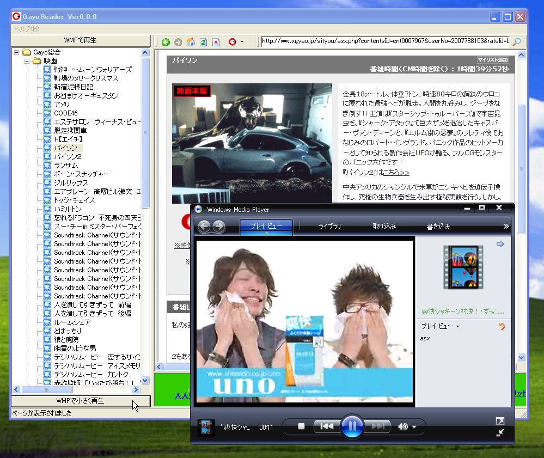Collapse the 映画 folder node
Image resolution: width=544 pixels, height=458 pixels.
click(27, 61)
